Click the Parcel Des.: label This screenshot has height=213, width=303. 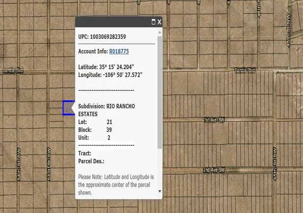(91, 161)
